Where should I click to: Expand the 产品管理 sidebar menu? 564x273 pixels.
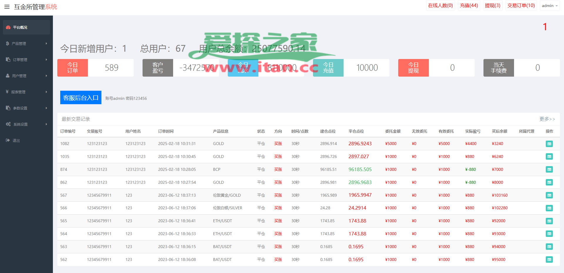pyautogui.click(x=26, y=43)
